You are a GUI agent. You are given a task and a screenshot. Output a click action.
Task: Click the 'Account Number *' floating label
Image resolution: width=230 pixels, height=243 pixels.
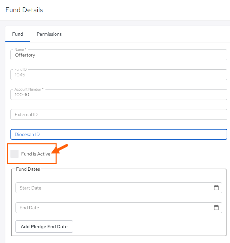point(29,89)
